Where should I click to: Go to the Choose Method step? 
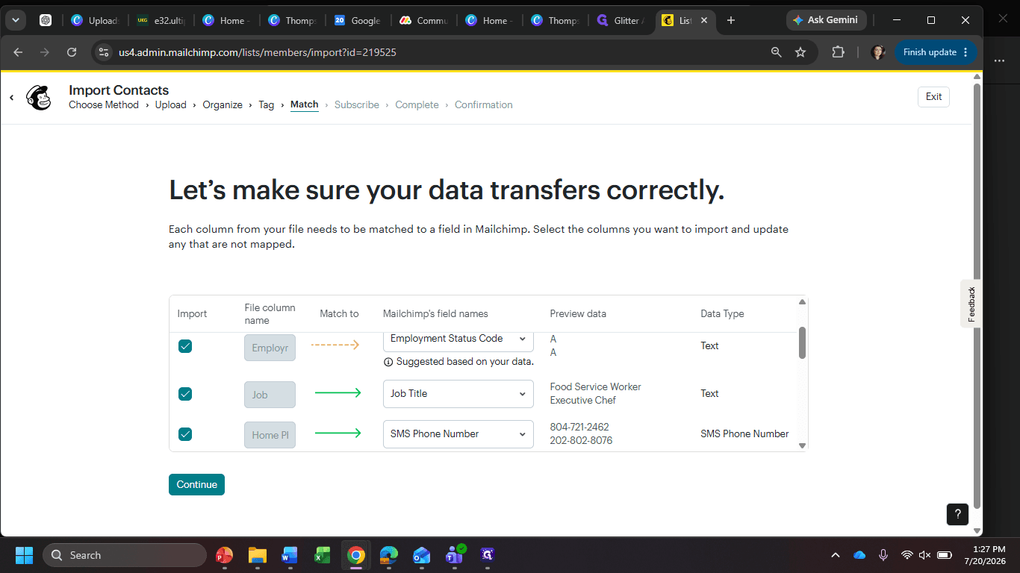click(104, 105)
